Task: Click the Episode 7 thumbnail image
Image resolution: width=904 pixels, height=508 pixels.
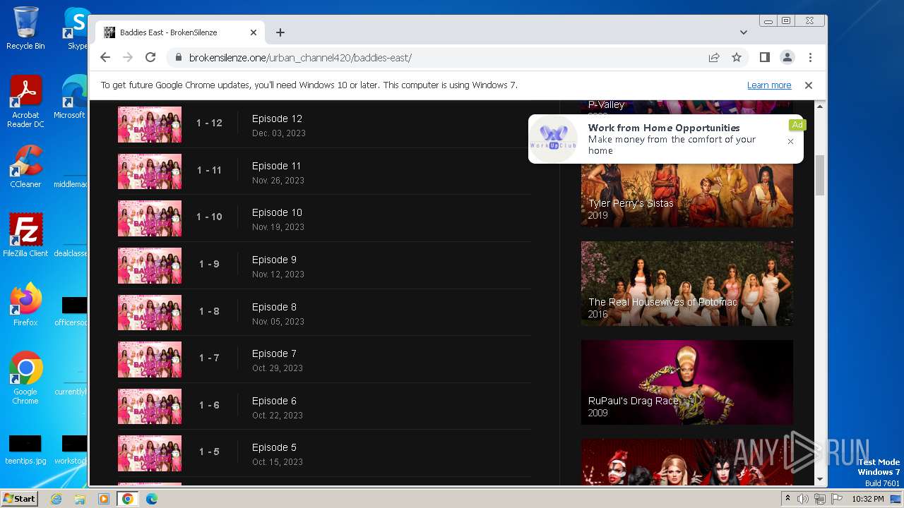Action: click(x=150, y=359)
